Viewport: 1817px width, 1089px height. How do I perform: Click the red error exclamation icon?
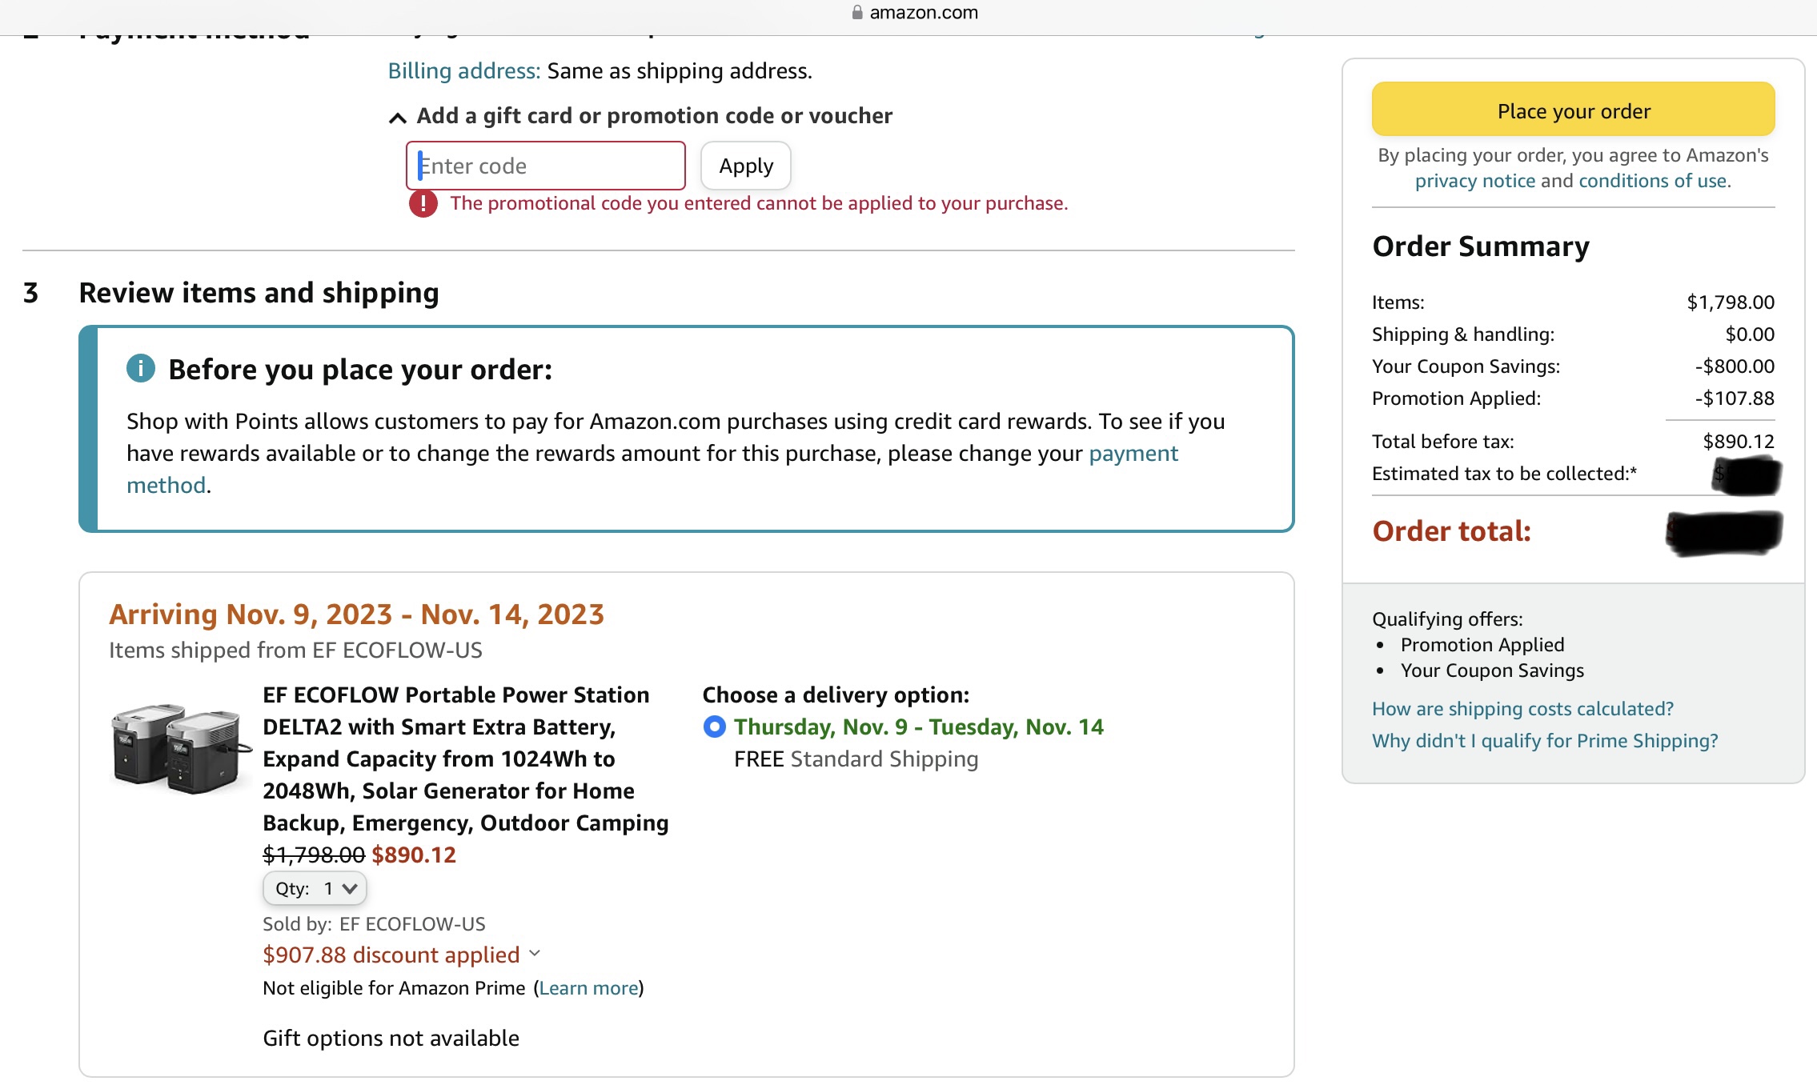[423, 204]
